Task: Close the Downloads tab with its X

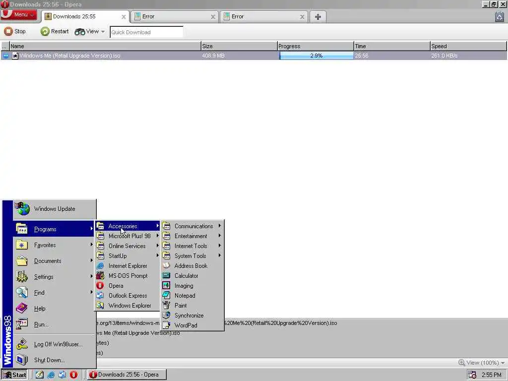Action: [x=124, y=17]
